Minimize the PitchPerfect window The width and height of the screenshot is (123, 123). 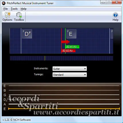[103, 2]
